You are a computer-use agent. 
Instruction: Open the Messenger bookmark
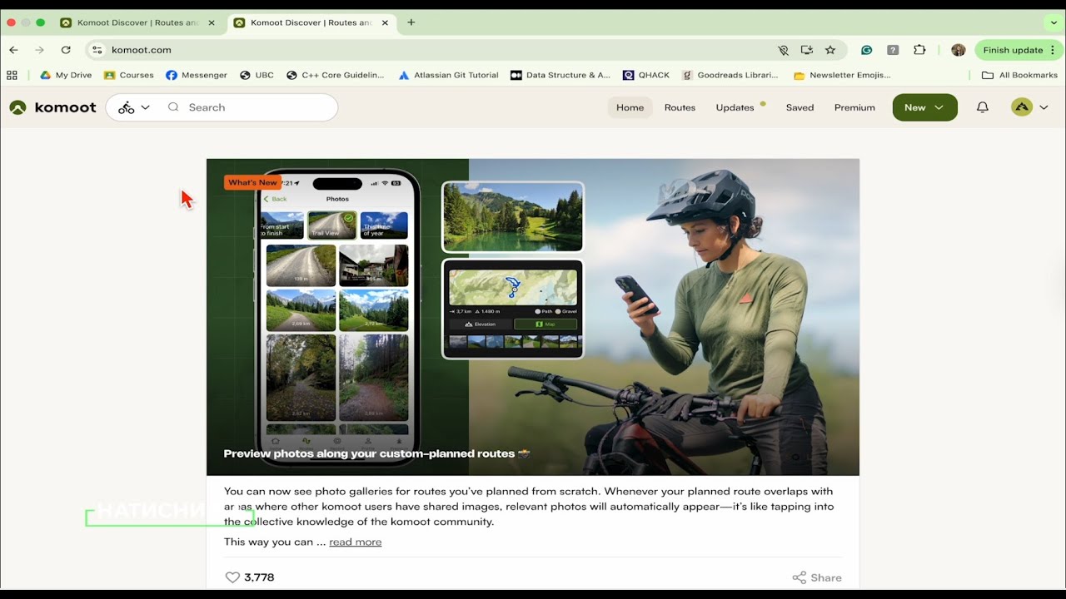pyautogui.click(x=197, y=75)
